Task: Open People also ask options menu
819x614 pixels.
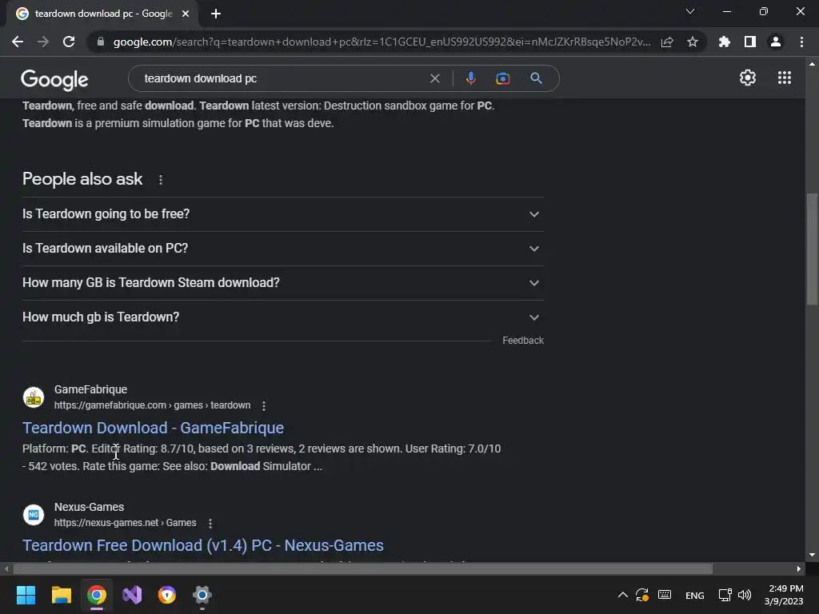Action: [x=160, y=180]
